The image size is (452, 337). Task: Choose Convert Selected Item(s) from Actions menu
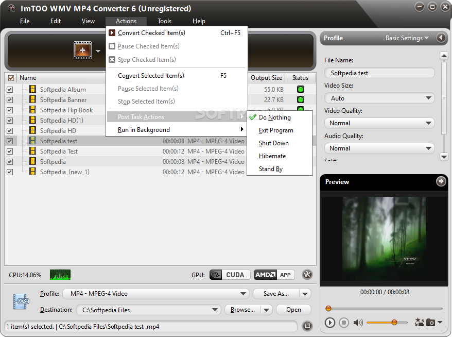pos(177,76)
